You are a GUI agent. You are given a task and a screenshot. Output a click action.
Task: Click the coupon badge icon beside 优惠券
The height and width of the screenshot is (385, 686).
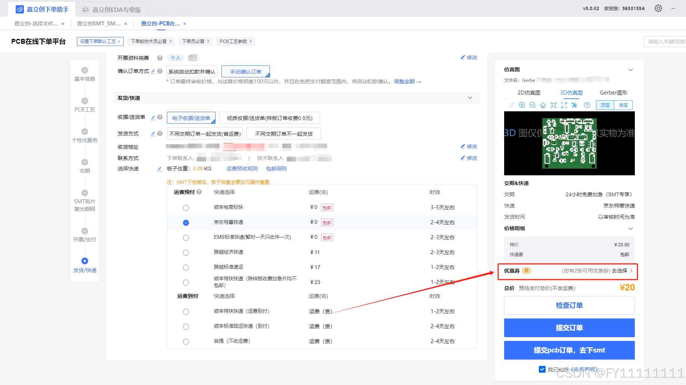click(527, 271)
